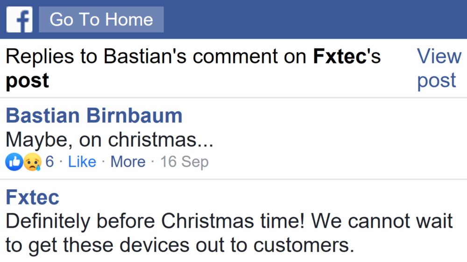
Task: Like Bastian's comment
Action: [x=82, y=162]
